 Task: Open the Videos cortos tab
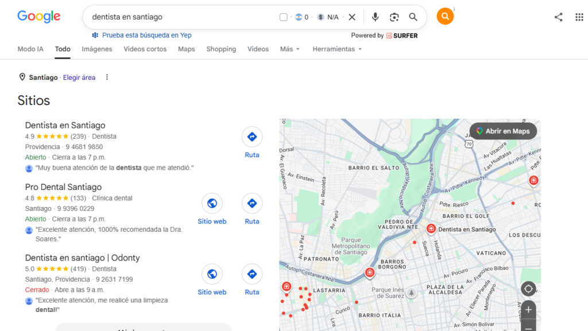[x=145, y=49]
